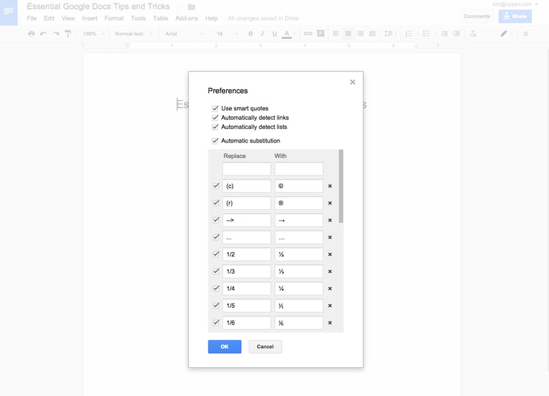Image resolution: width=549 pixels, height=396 pixels.
Task: Open the Add-ons menu
Action: pos(186,18)
